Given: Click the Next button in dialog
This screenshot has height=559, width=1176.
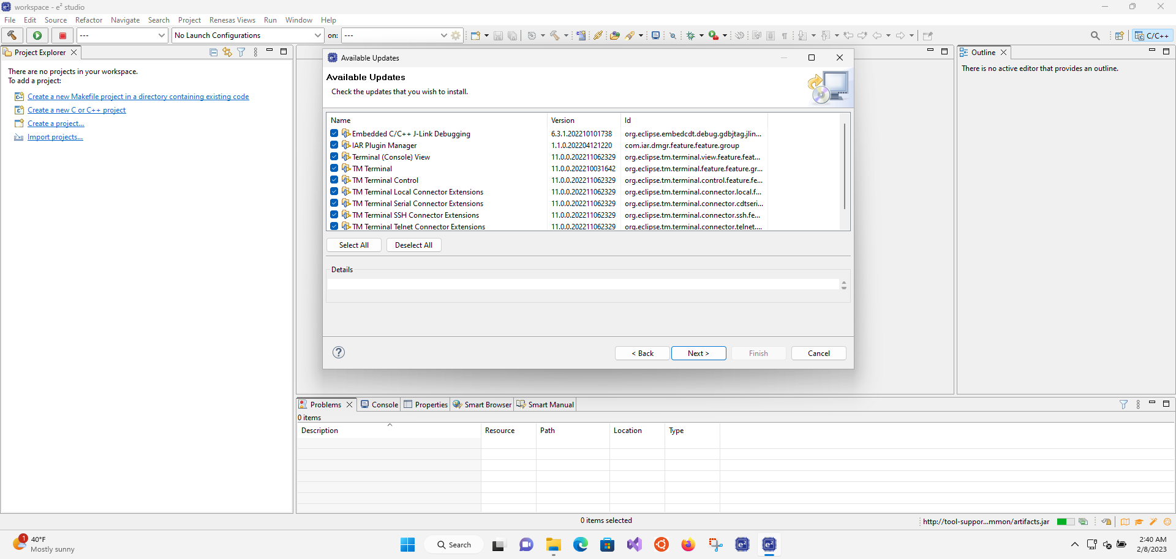Looking at the screenshot, I should (x=698, y=353).
